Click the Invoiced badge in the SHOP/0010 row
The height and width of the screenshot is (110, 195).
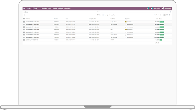[162, 25]
